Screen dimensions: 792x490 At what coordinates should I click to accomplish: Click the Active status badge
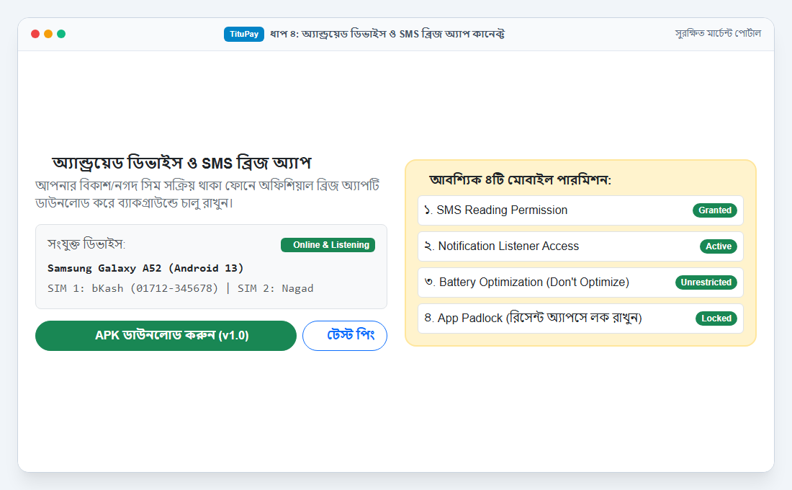(x=719, y=246)
